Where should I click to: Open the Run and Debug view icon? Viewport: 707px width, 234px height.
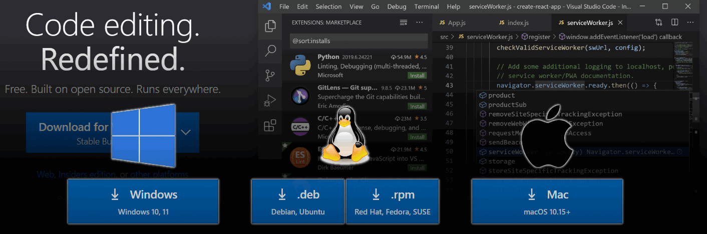pos(270,100)
